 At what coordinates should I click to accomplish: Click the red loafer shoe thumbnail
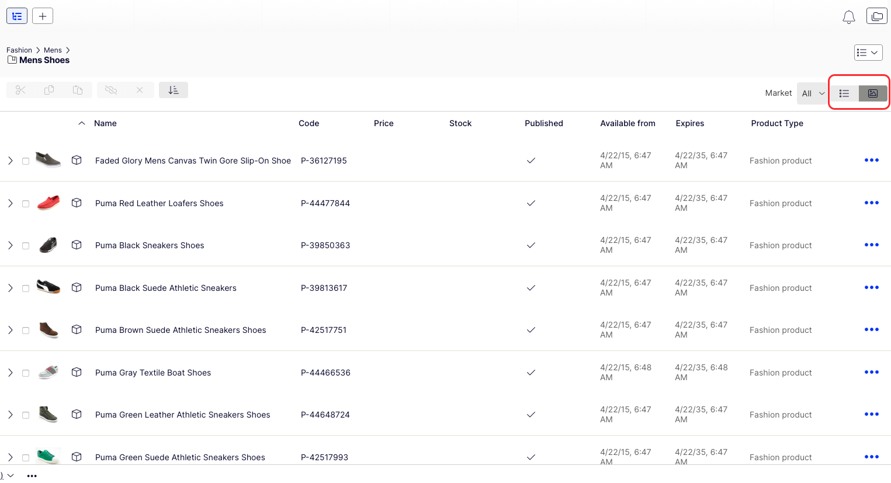click(48, 203)
